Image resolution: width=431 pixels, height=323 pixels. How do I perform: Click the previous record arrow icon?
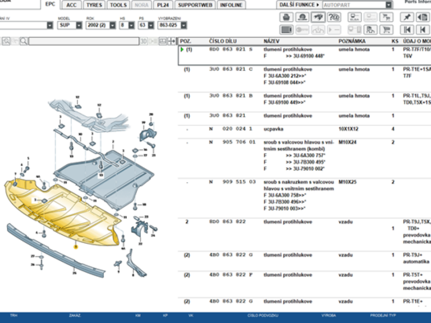(423, 29)
